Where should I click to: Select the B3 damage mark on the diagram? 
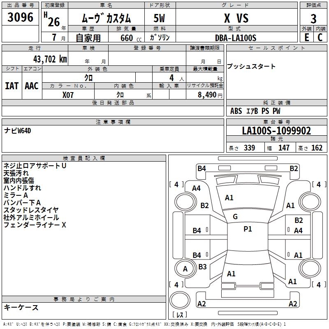203,267
